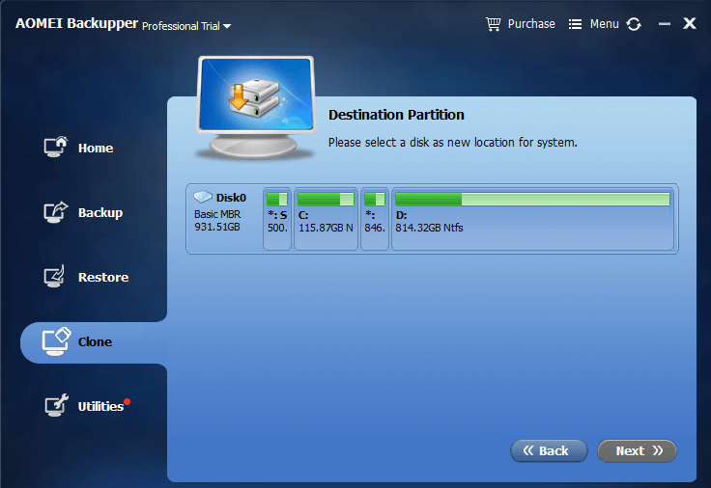Click the Restore sidebar icon
The height and width of the screenshot is (488, 711).
[x=56, y=277]
